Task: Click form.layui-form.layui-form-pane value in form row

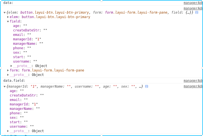Action: [53, 70]
